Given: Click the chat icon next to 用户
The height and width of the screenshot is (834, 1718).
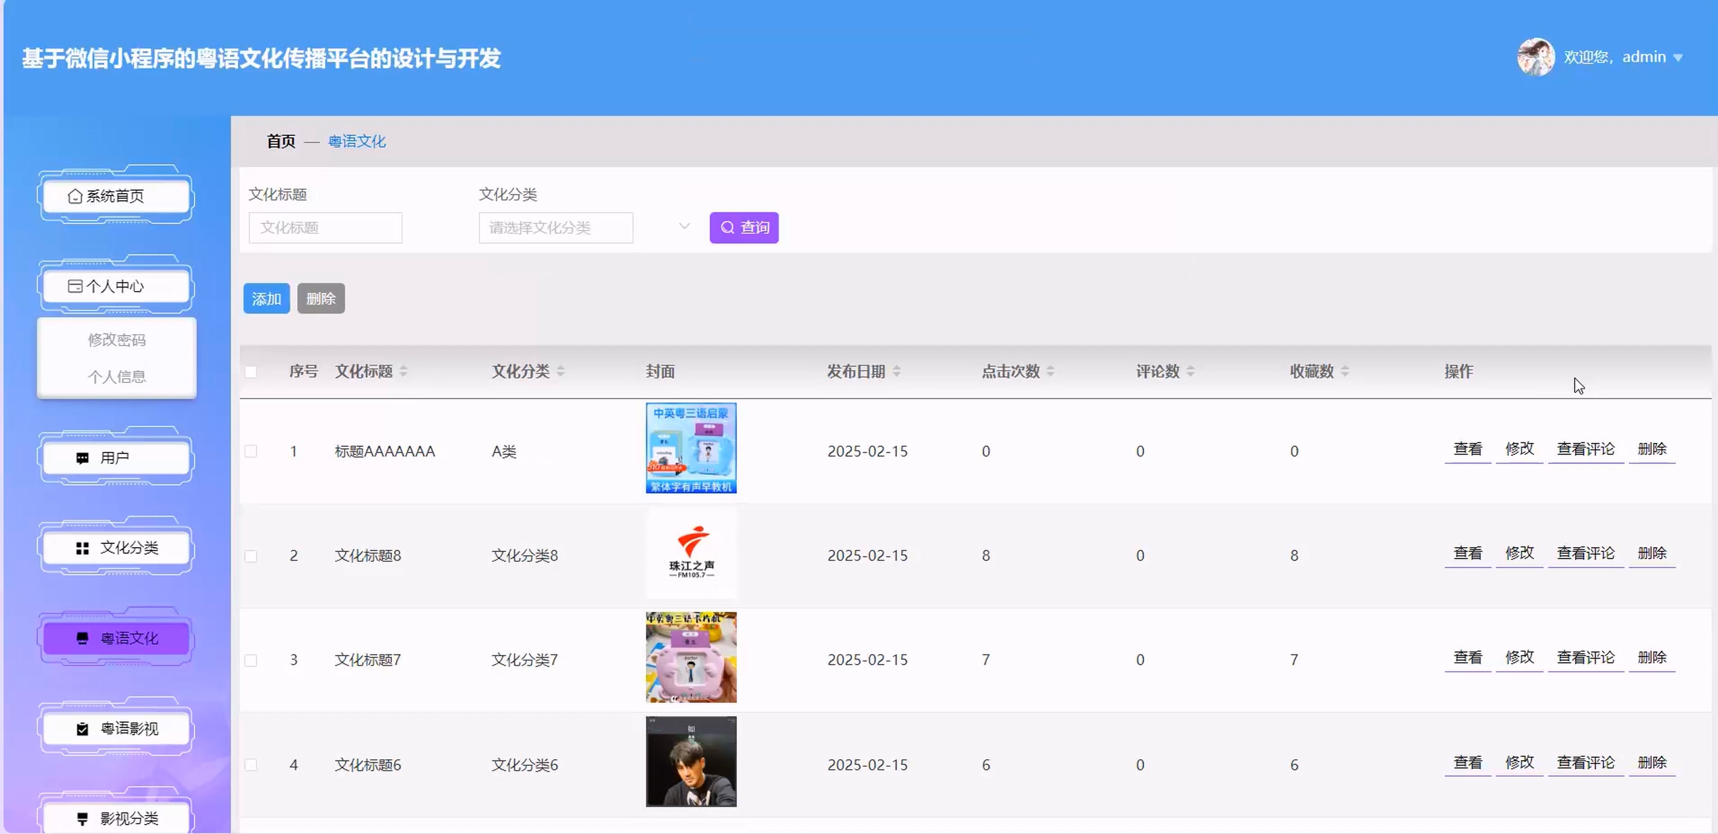Looking at the screenshot, I should coord(82,458).
